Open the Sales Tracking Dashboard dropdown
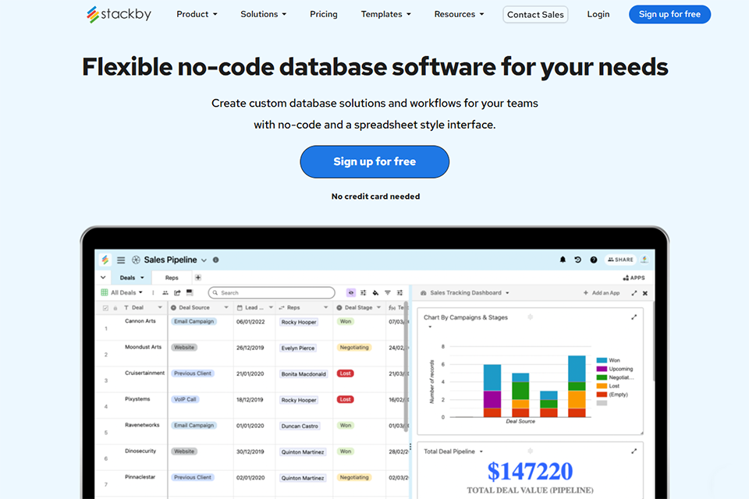The height and width of the screenshot is (499, 749). pyautogui.click(x=507, y=293)
